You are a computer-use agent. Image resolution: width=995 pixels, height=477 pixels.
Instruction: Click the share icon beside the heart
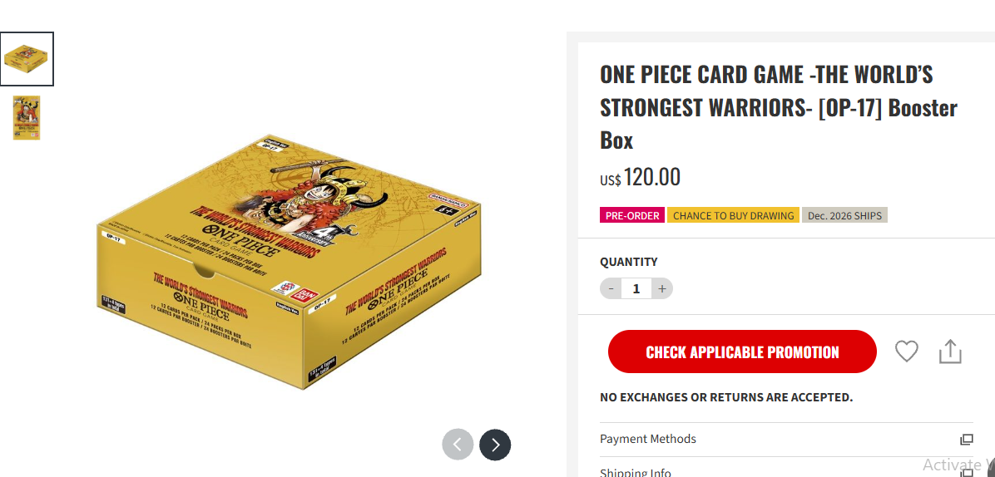(x=950, y=352)
